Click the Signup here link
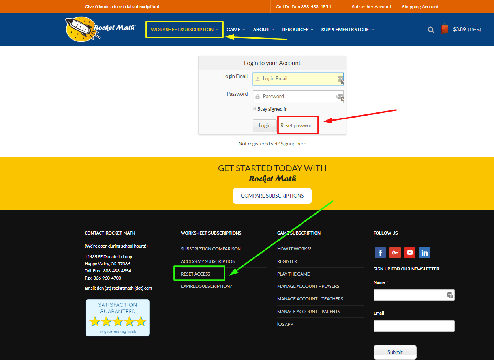 click(x=293, y=144)
